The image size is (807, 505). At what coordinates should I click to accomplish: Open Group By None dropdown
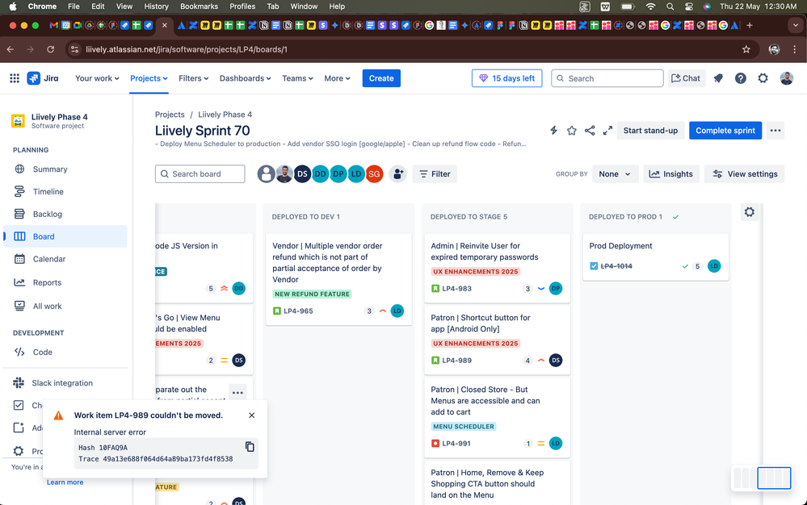coord(615,174)
